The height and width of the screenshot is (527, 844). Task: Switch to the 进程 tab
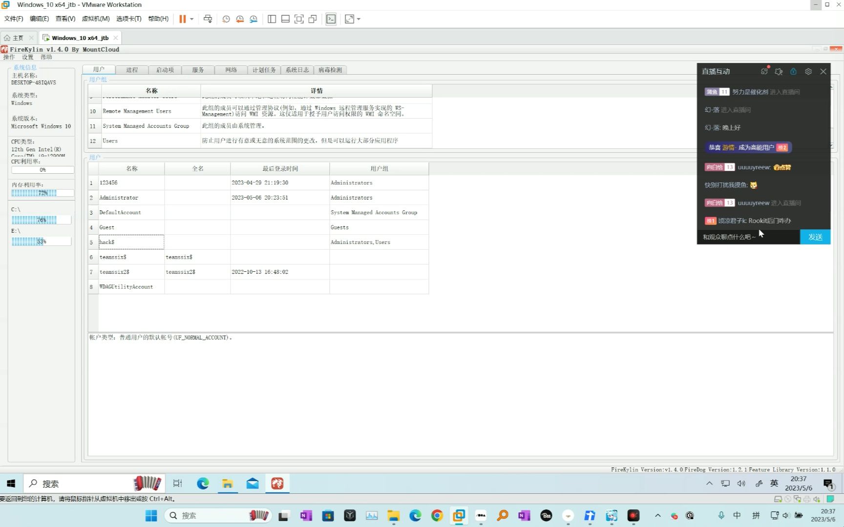132,70
